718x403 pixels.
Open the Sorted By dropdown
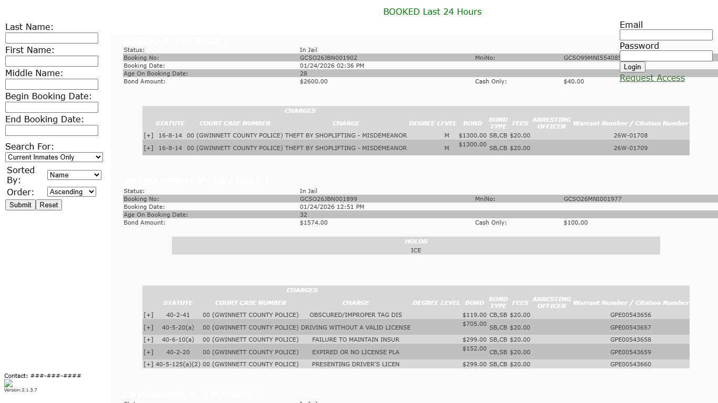[74, 175]
